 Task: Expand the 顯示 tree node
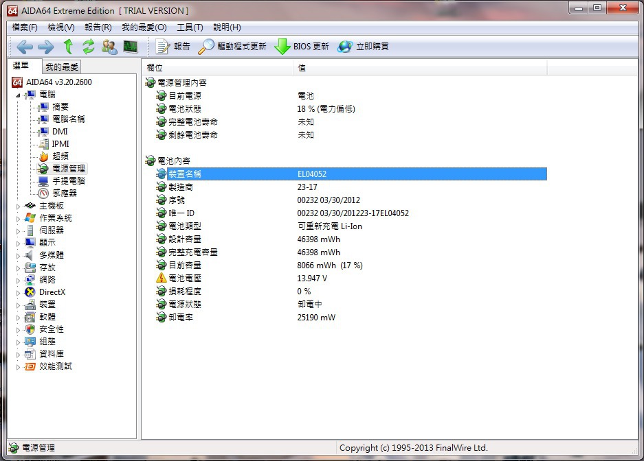[18, 243]
